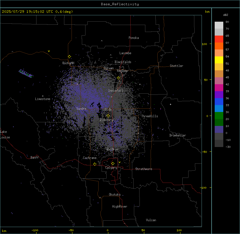Click the yellow diamond marker near RockyMH
The width and height of the screenshot is (240, 234).
70,57
